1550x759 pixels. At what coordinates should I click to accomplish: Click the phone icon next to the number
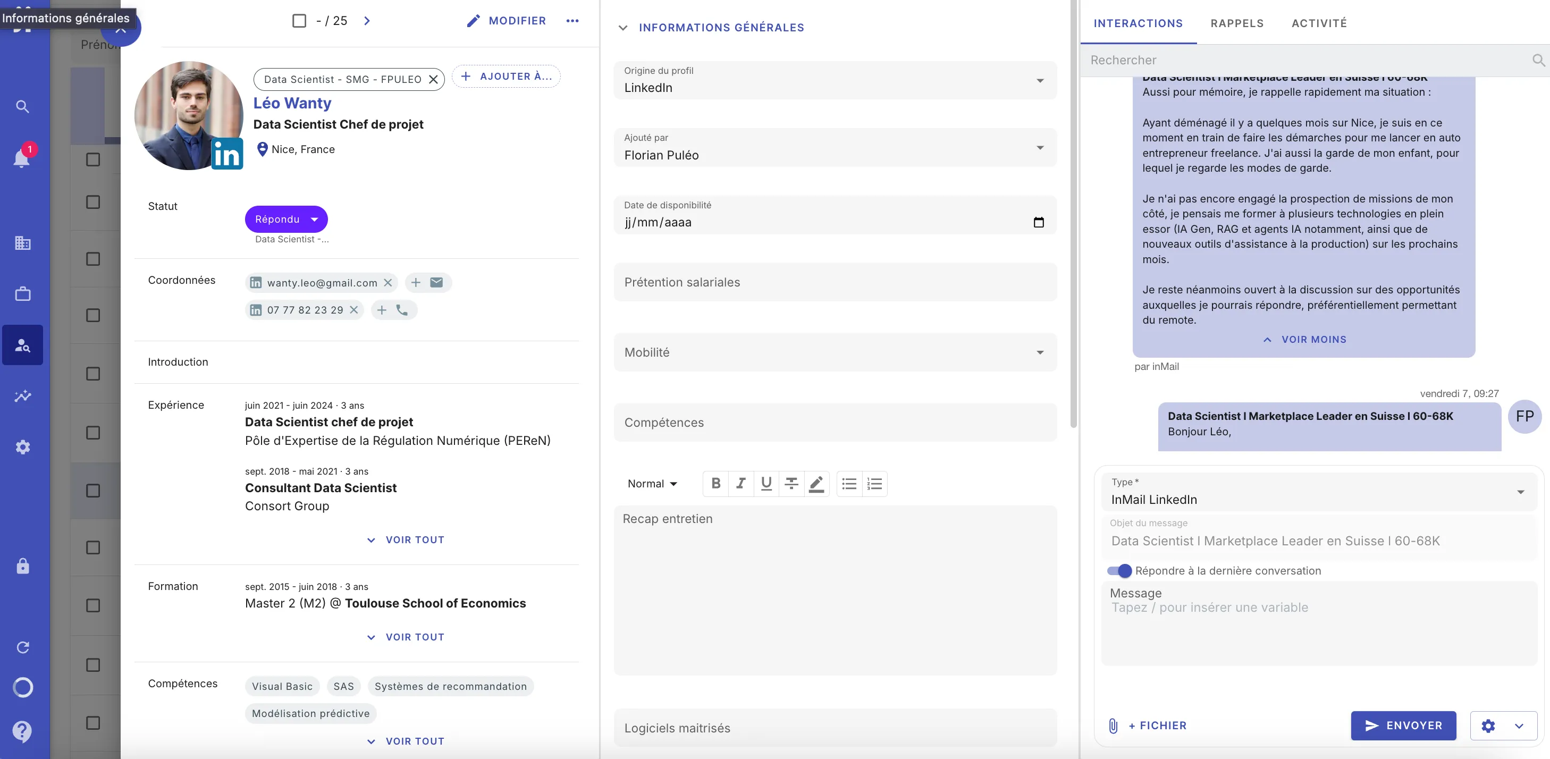402,310
